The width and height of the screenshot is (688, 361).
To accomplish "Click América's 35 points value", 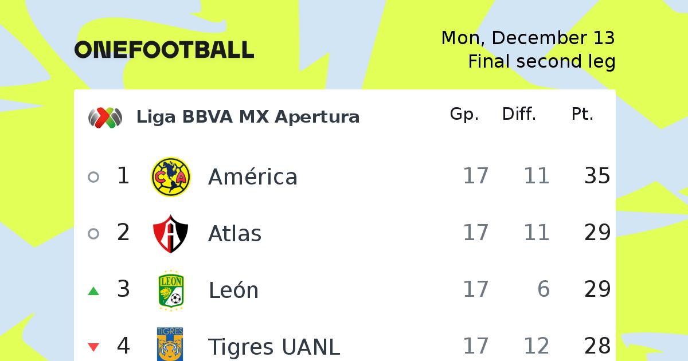I will [x=597, y=176].
